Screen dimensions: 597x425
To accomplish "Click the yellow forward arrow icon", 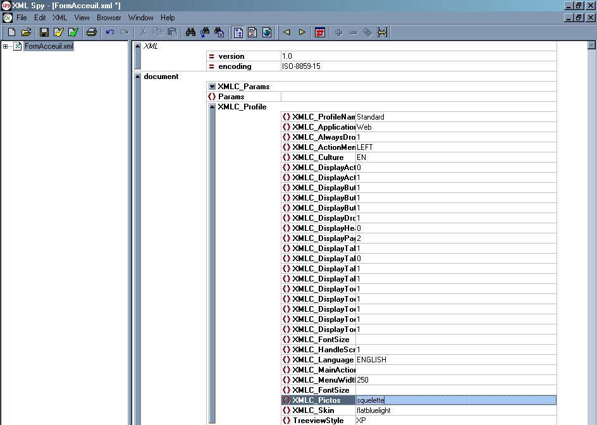I will [x=302, y=32].
